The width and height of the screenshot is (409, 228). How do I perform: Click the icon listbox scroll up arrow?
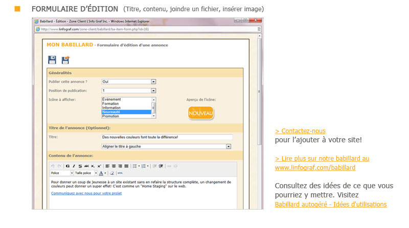click(x=154, y=99)
